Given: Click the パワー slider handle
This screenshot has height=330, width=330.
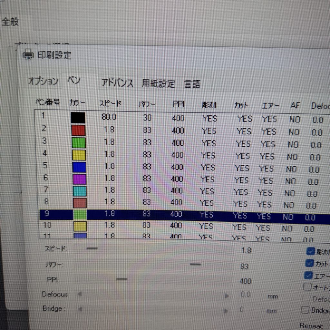Looking at the screenshot, I should [x=195, y=264].
